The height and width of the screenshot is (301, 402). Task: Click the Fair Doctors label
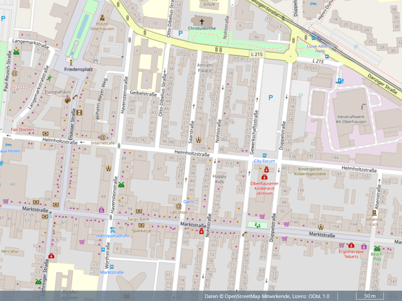pos(22,130)
